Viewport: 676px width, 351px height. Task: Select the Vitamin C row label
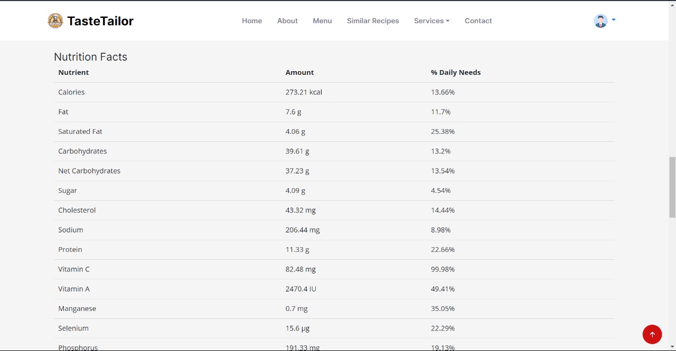pos(74,269)
